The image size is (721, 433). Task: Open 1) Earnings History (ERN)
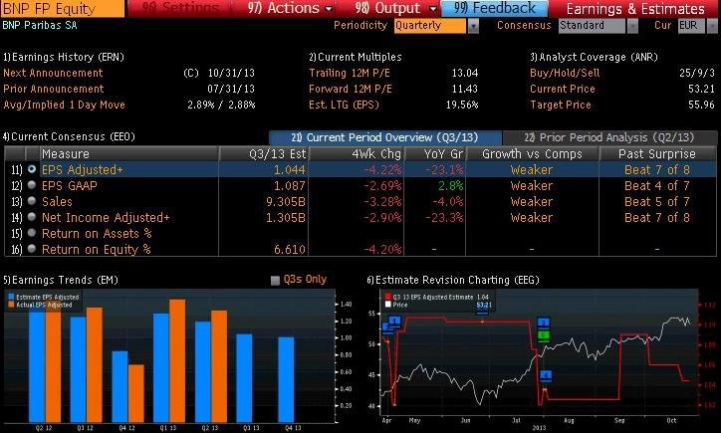tap(64, 57)
